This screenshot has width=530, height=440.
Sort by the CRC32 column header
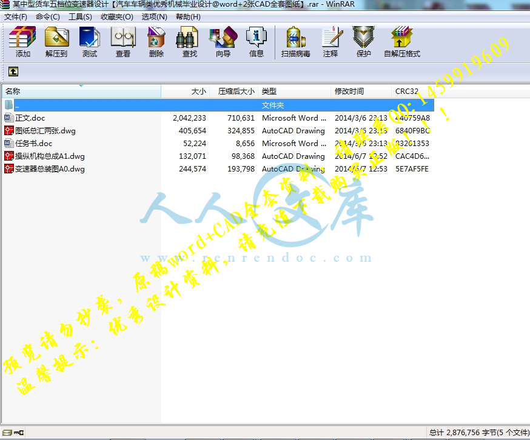coord(412,92)
